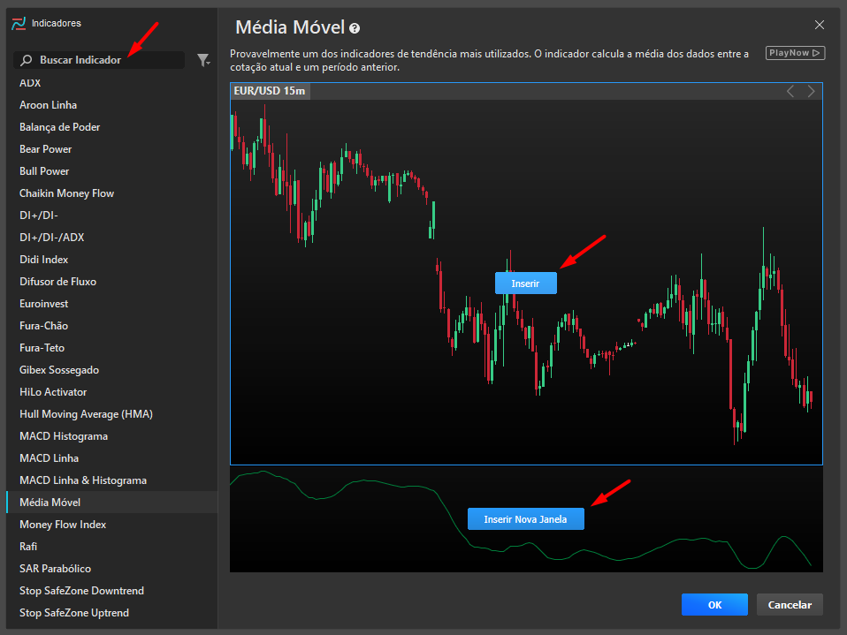This screenshot has height=635, width=847.
Task: Choose the SAR Parabólico indicator
Action: (55, 569)
